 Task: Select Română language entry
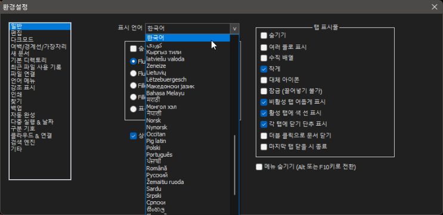coord(188,168)
